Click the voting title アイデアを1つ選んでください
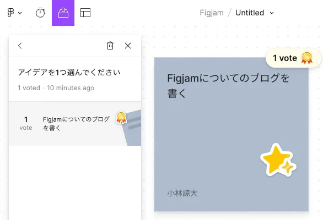Image resolution: width=323 pixels, height=220 pixels. pyautogui.click(x=69, y=73)
